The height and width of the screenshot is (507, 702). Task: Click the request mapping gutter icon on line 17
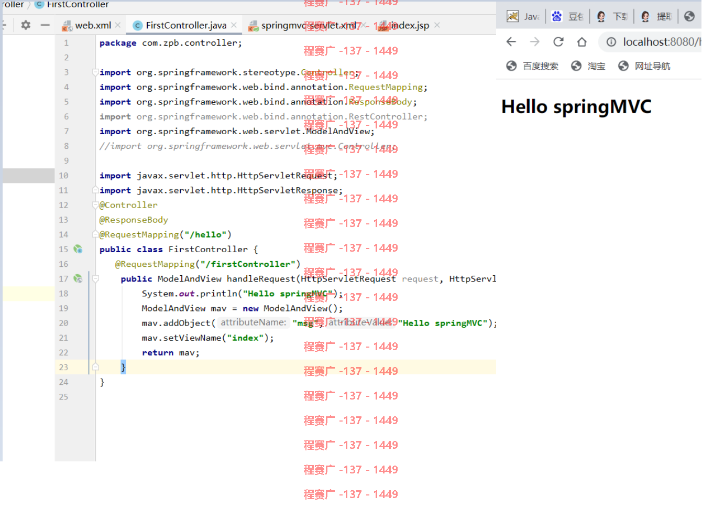click(78, 279)
